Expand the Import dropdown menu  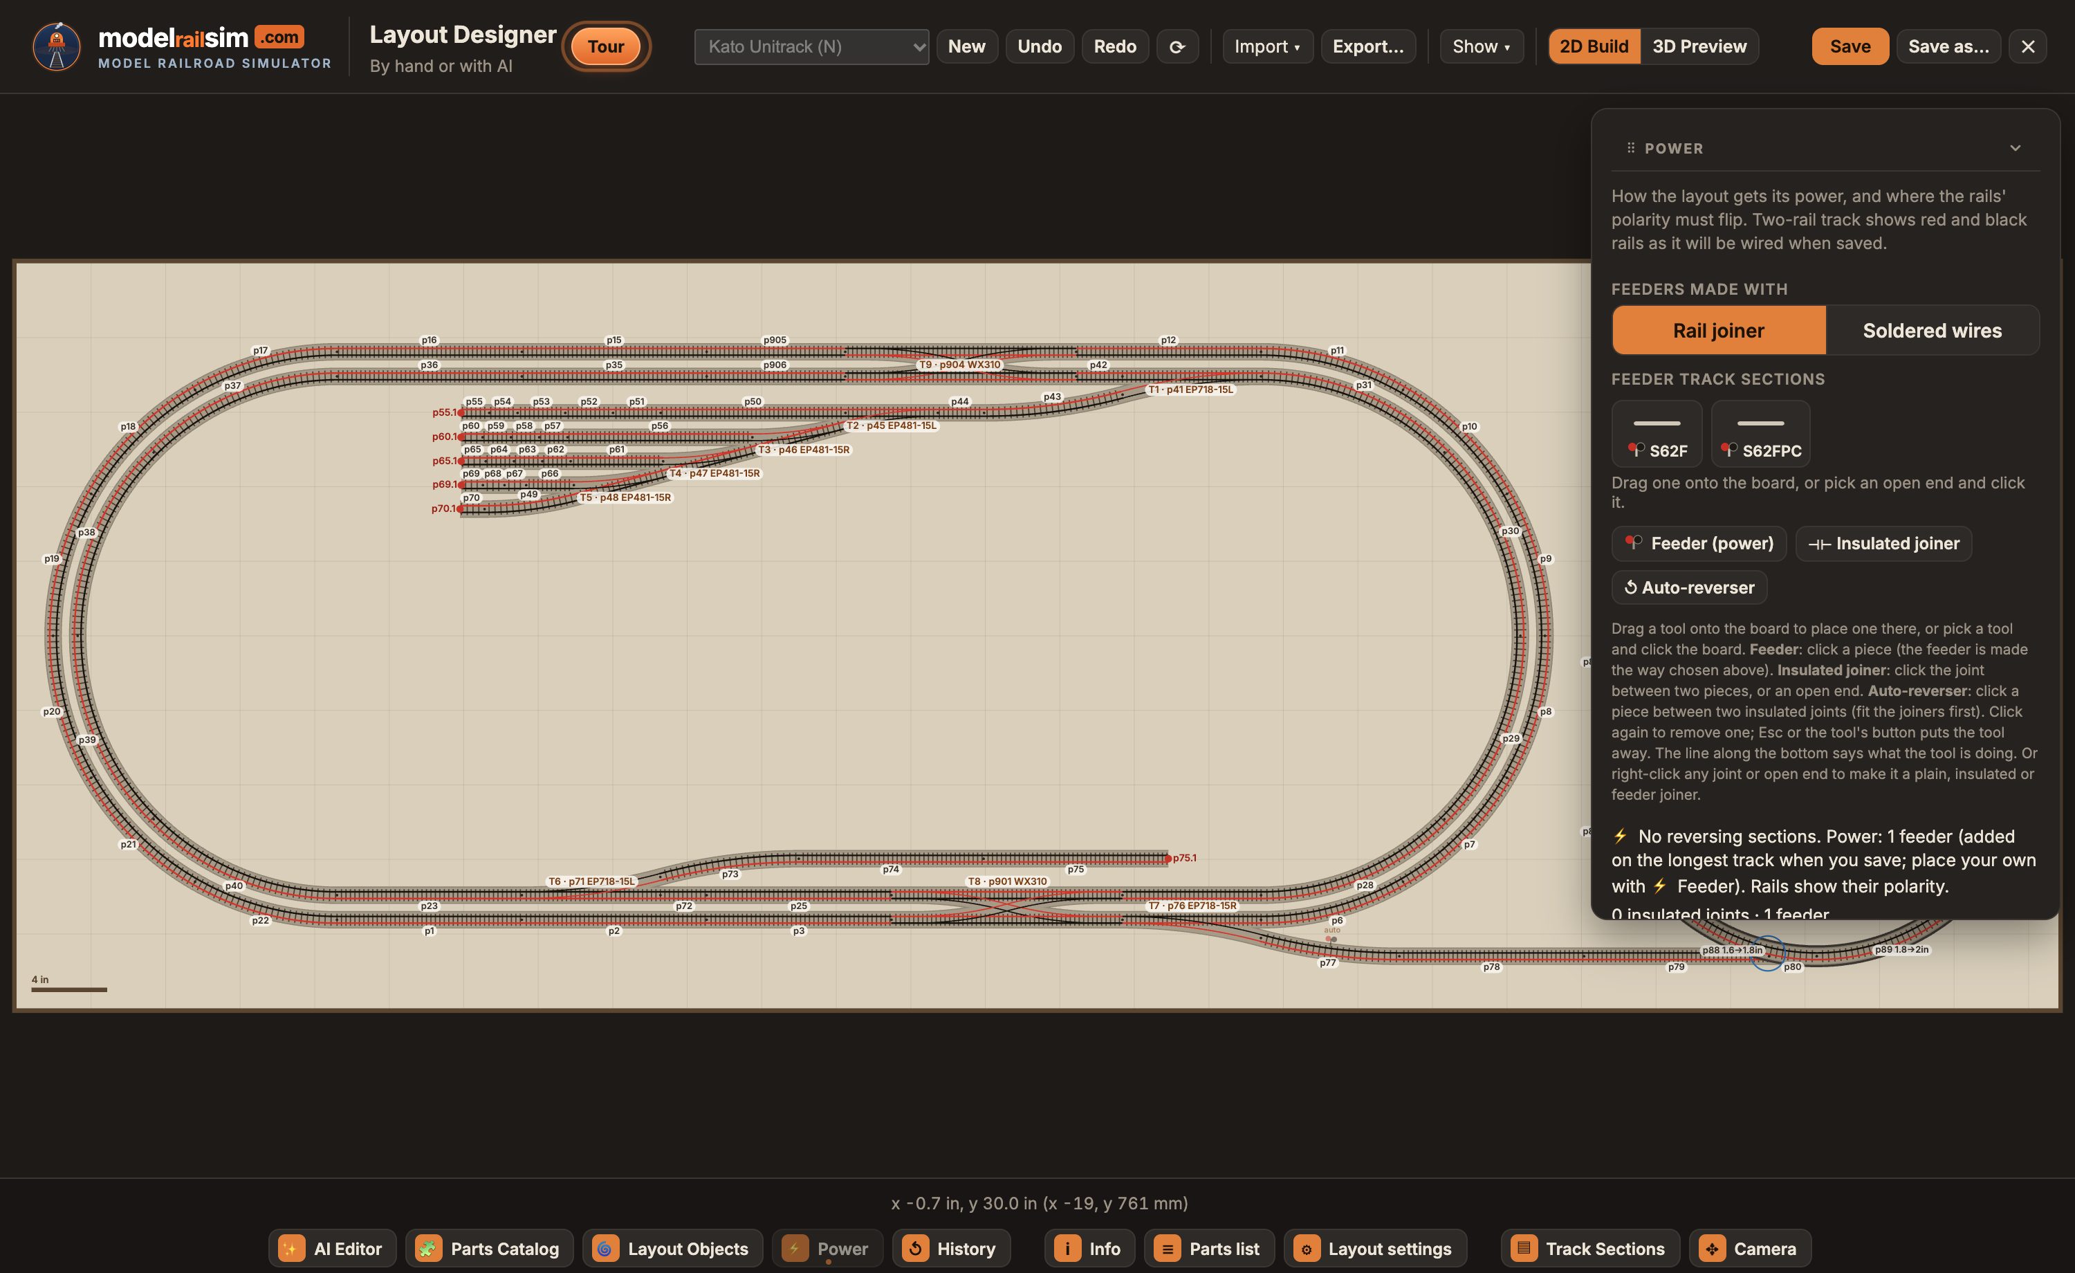click(x=1266, y=46)
